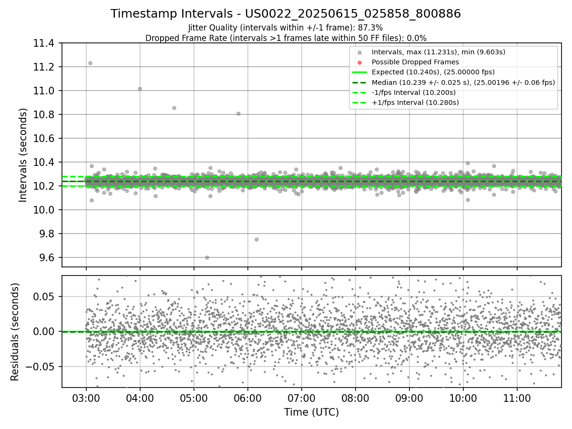Viewport: 572px width, 429px height.
Task: Click the 10.8 tick label on the y-axis
Action: (45, 114)
